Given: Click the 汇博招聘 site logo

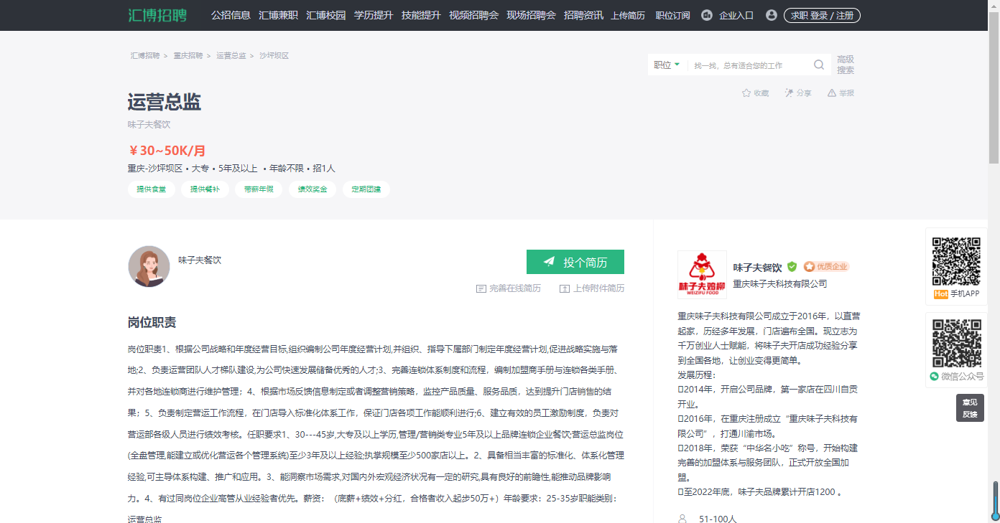Looking at the screenshot, I should coord(157,15).
